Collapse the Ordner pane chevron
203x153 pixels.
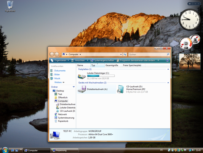point(74,87)
